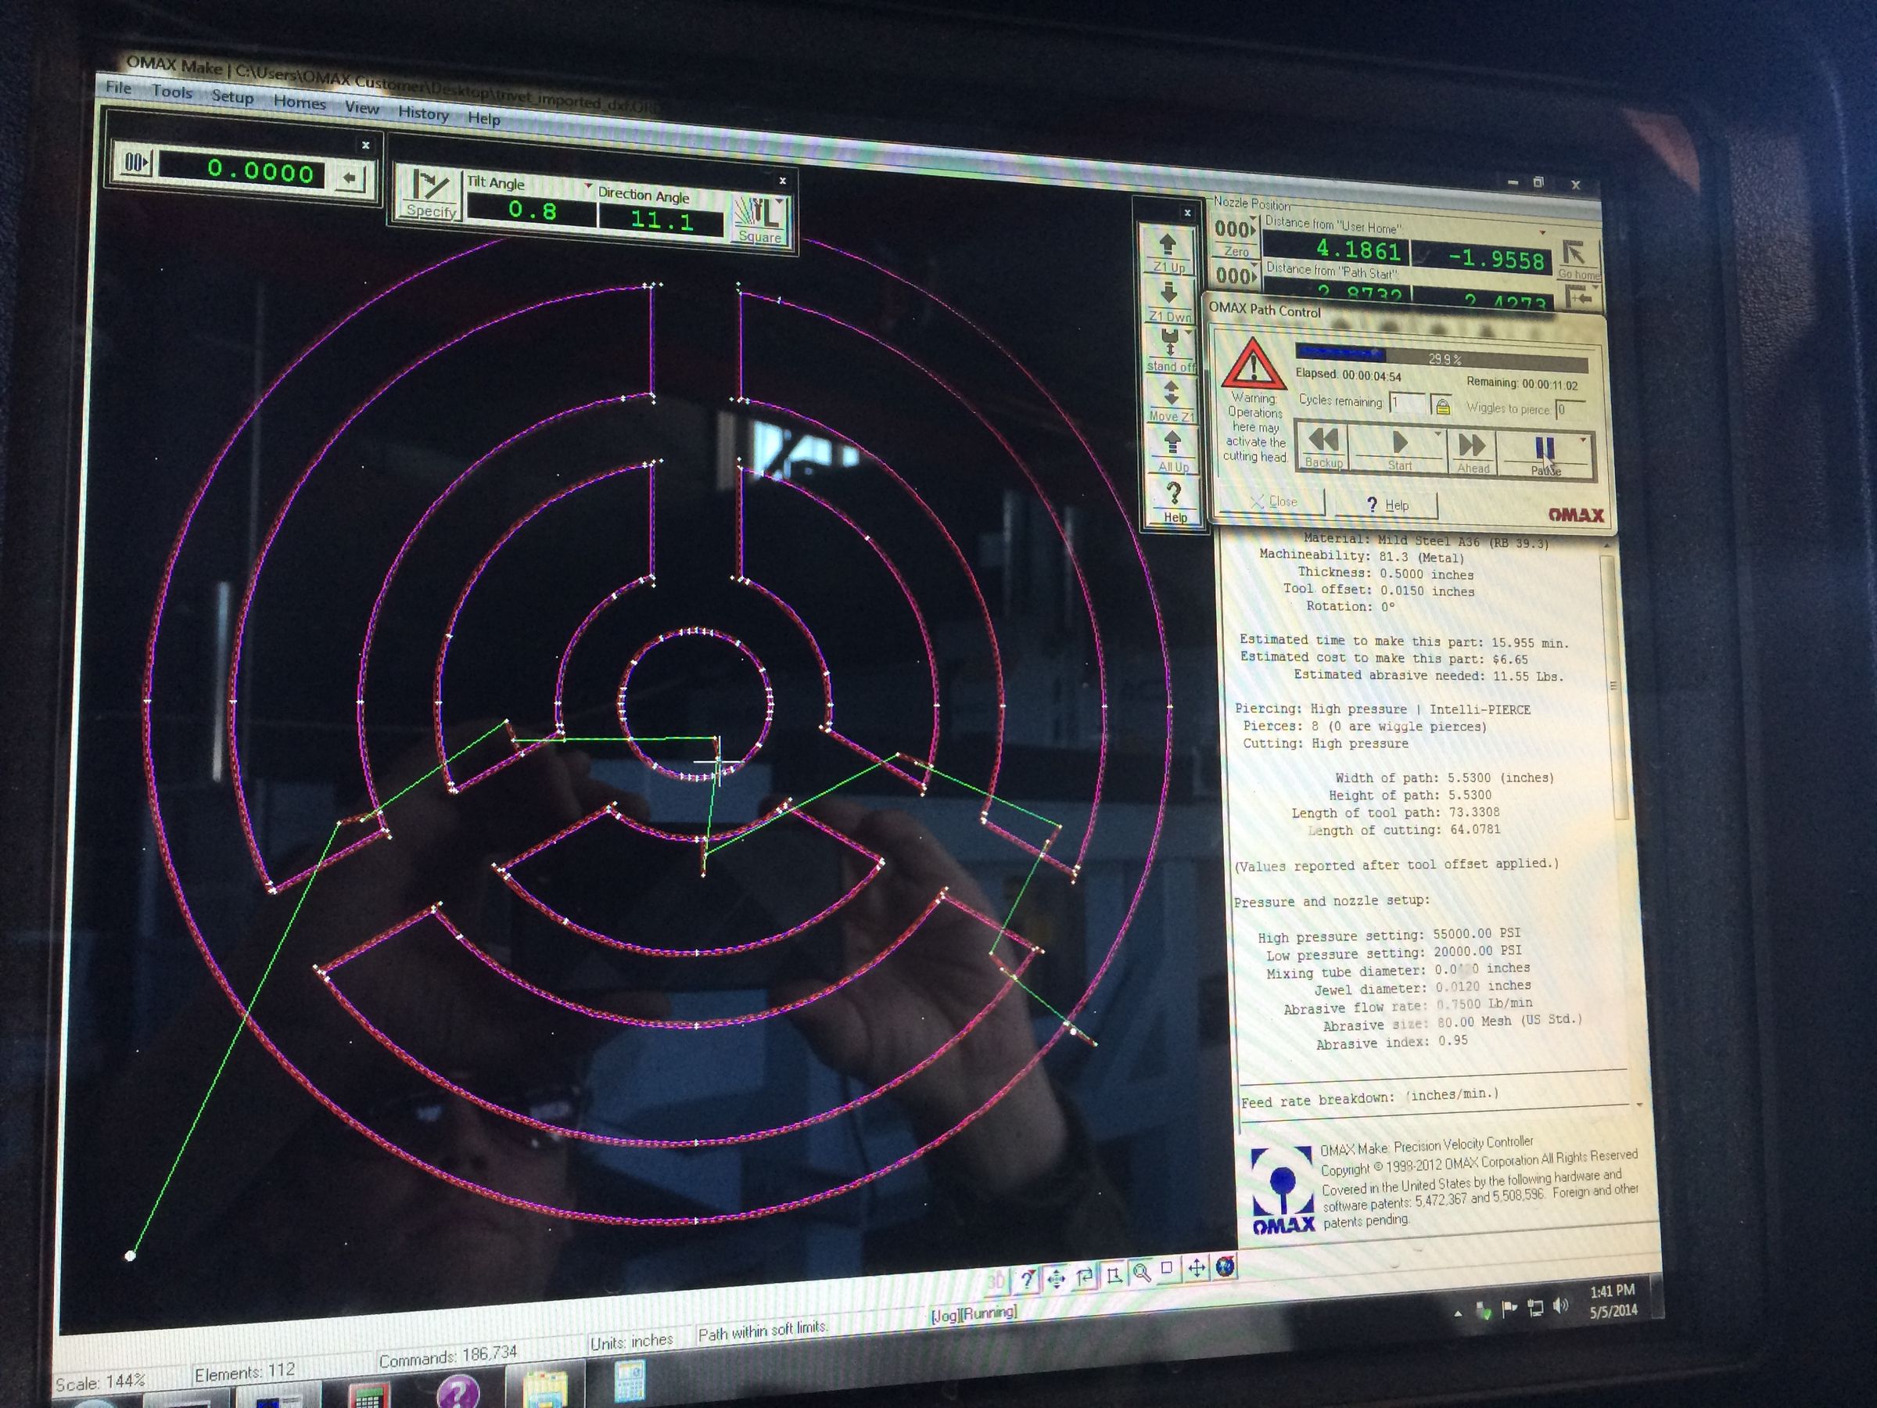Open the Setup menu
Viewport: 1877px width, 1408px height.
click(x=231, y=97)
